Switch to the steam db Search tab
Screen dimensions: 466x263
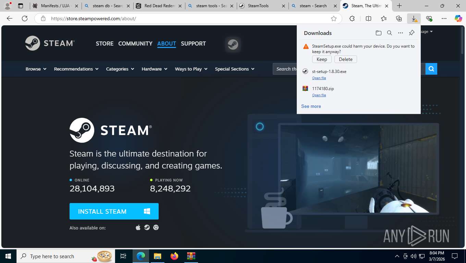pos(108,6)
